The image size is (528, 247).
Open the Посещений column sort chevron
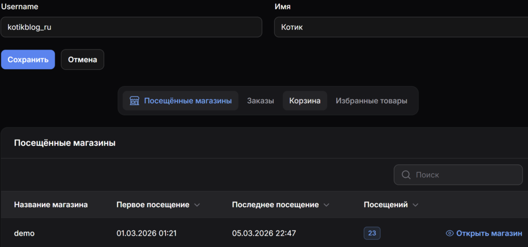coord(415,205)
